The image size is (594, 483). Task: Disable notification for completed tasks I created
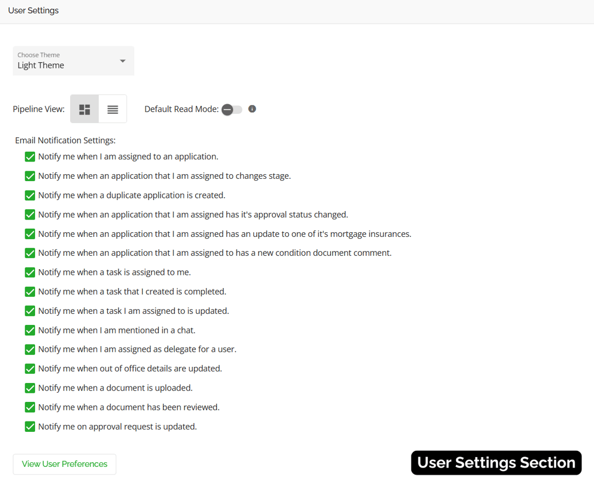coord(29,291)
